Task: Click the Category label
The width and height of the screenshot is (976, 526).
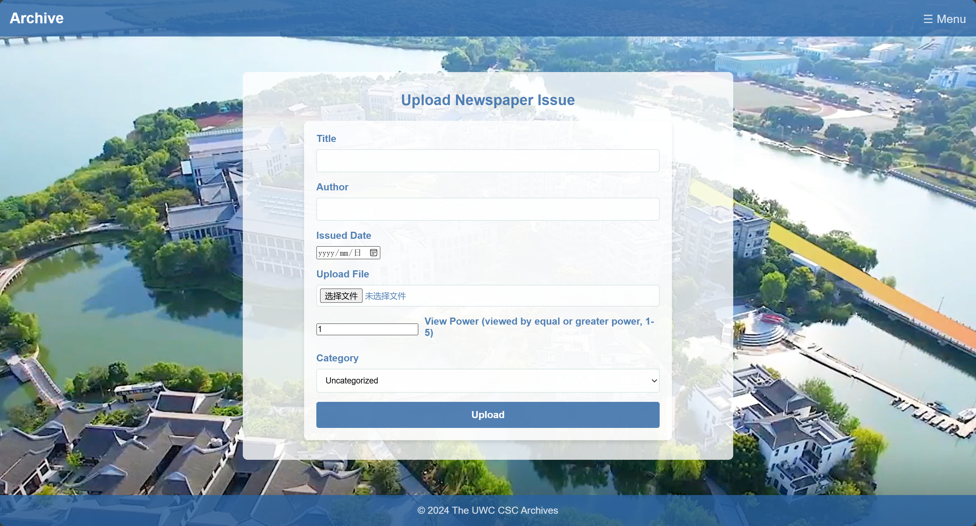Action: point(337,358)
